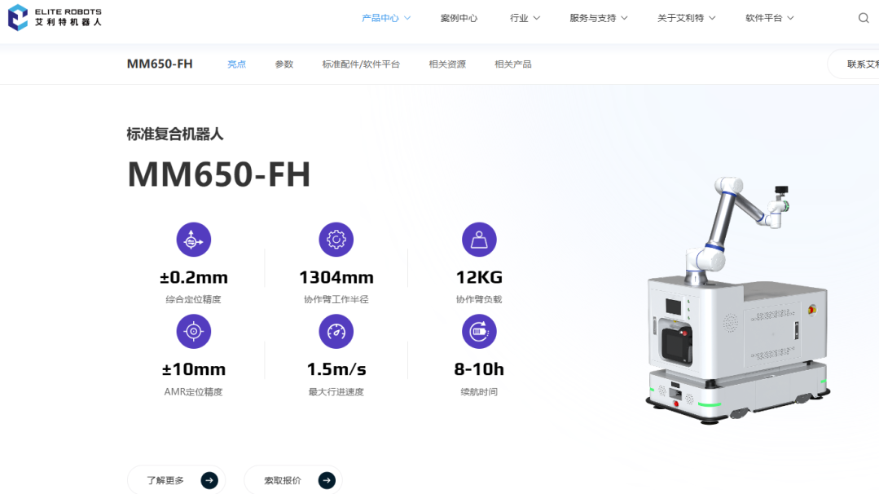This screenshot has width=879, height=494.
Task: Click the arrow icon in 索取报价 button
Action: (327, 480)
